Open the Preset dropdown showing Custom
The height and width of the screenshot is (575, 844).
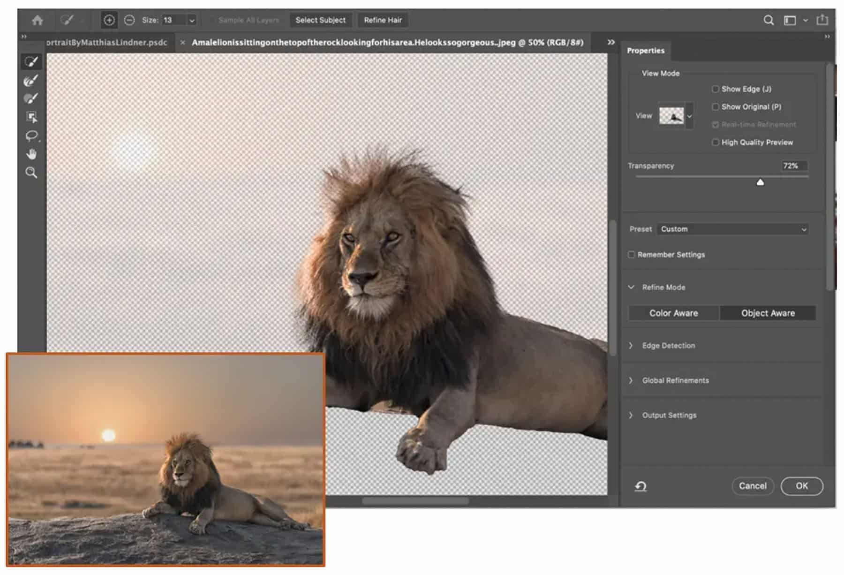tap(732, 229)
